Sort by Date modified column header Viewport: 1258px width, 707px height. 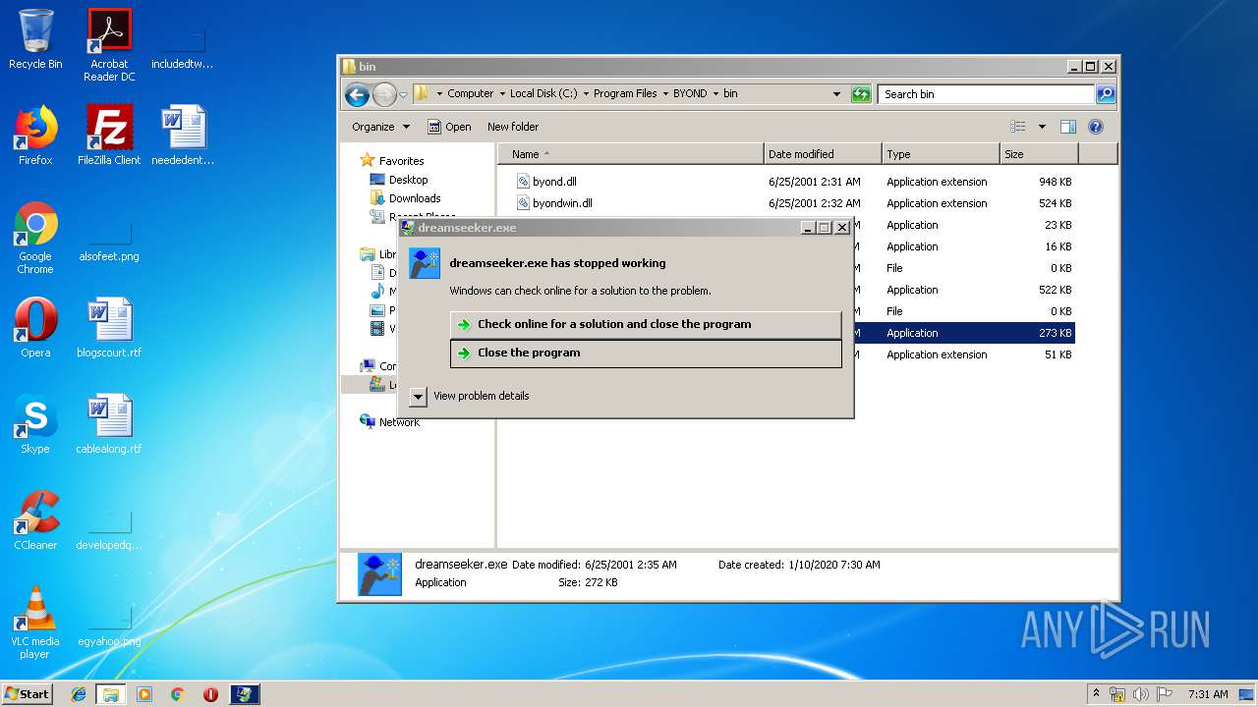[823, 154]
